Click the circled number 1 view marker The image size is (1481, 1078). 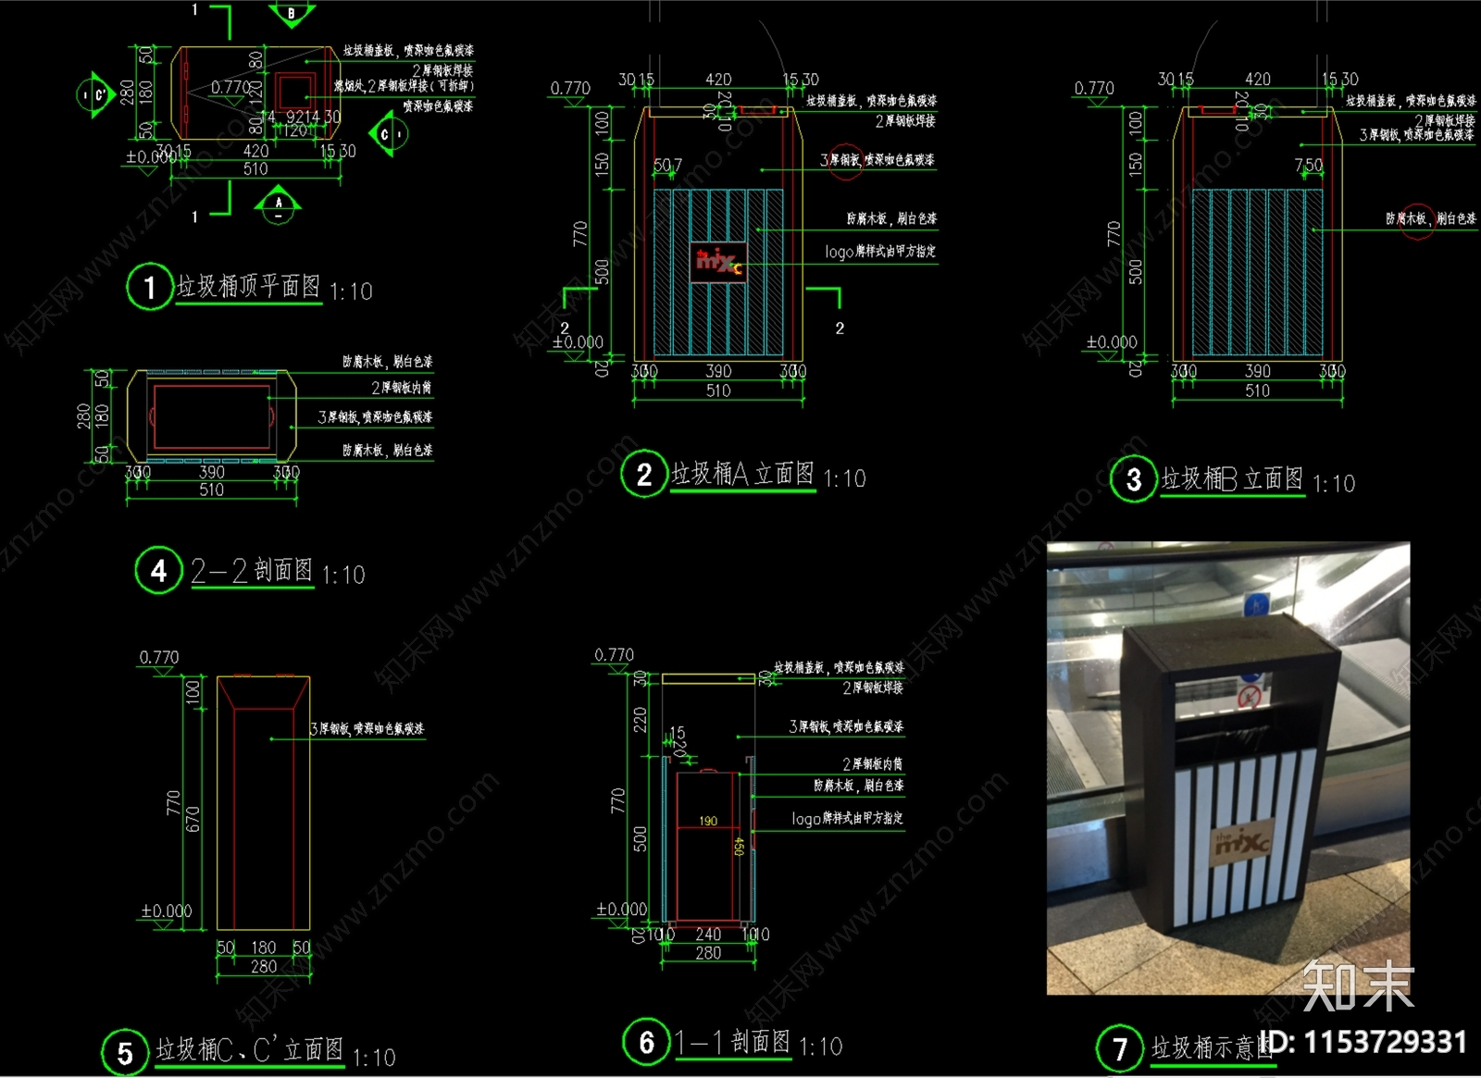(x=149, y=287)
